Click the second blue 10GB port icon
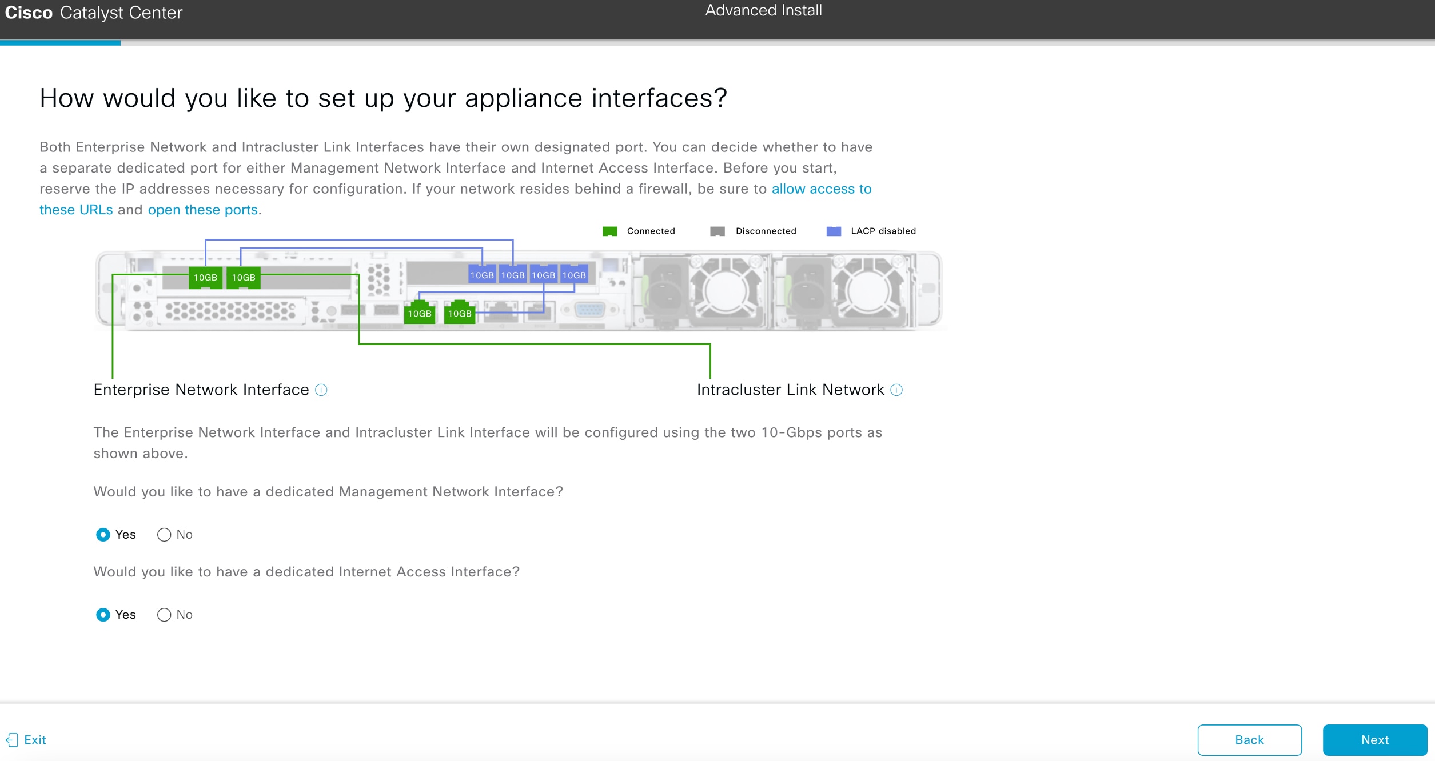 (x=513, y=274)
